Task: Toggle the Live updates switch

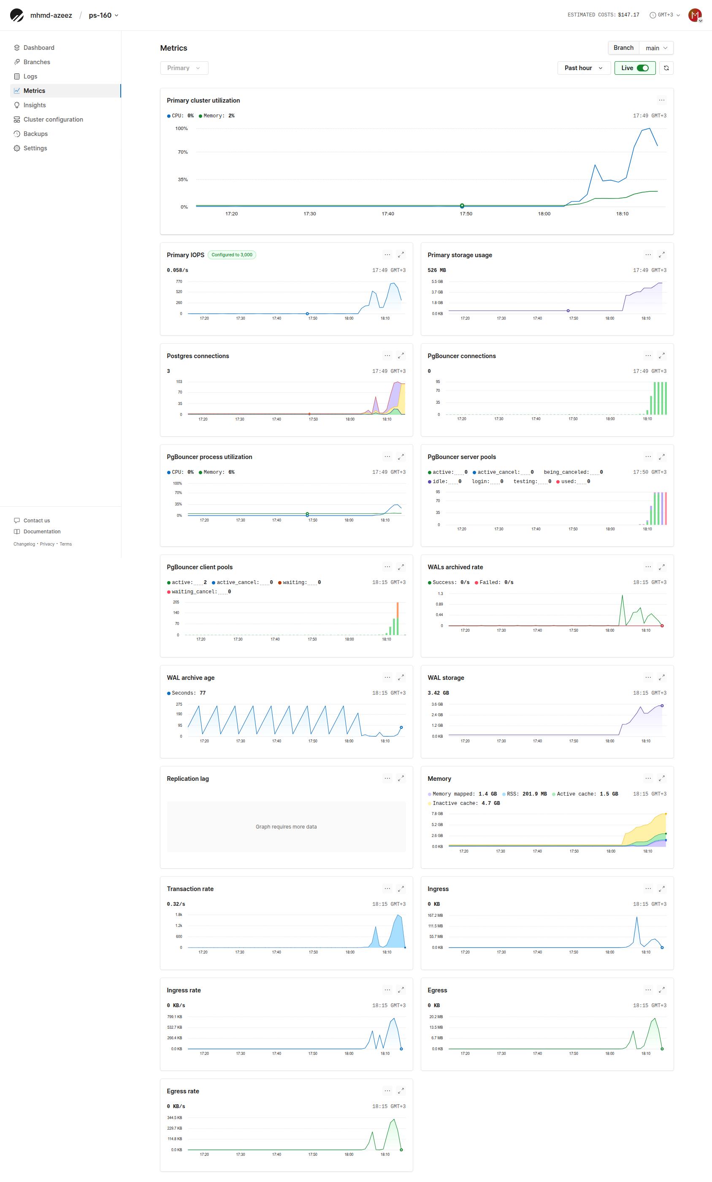Action: click(x=642, y=68)
